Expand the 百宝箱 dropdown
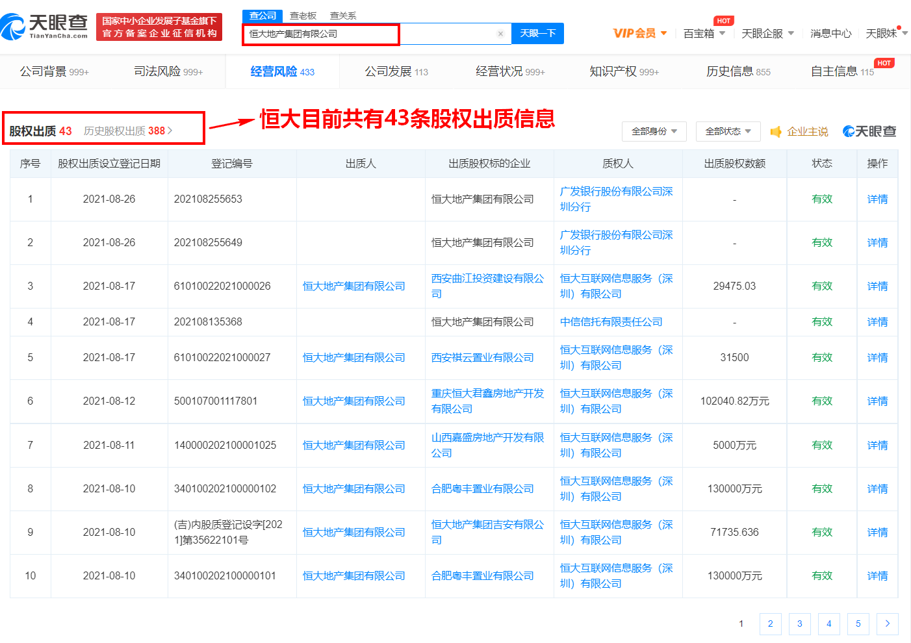This screenshot has height=643, width=911. (704, 33)
